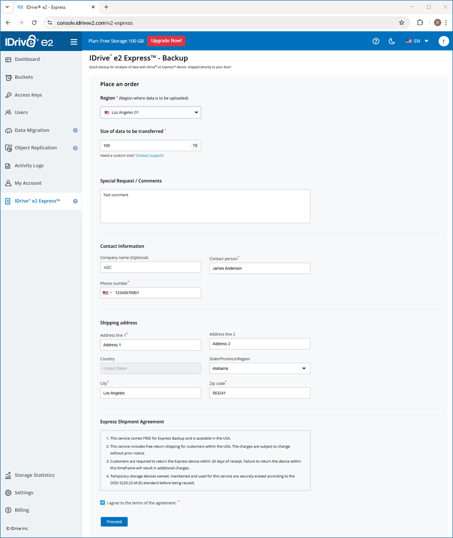Screen dimensions: 453x538
Task: Open the help question mark icon in header
Action: (376, 41)
